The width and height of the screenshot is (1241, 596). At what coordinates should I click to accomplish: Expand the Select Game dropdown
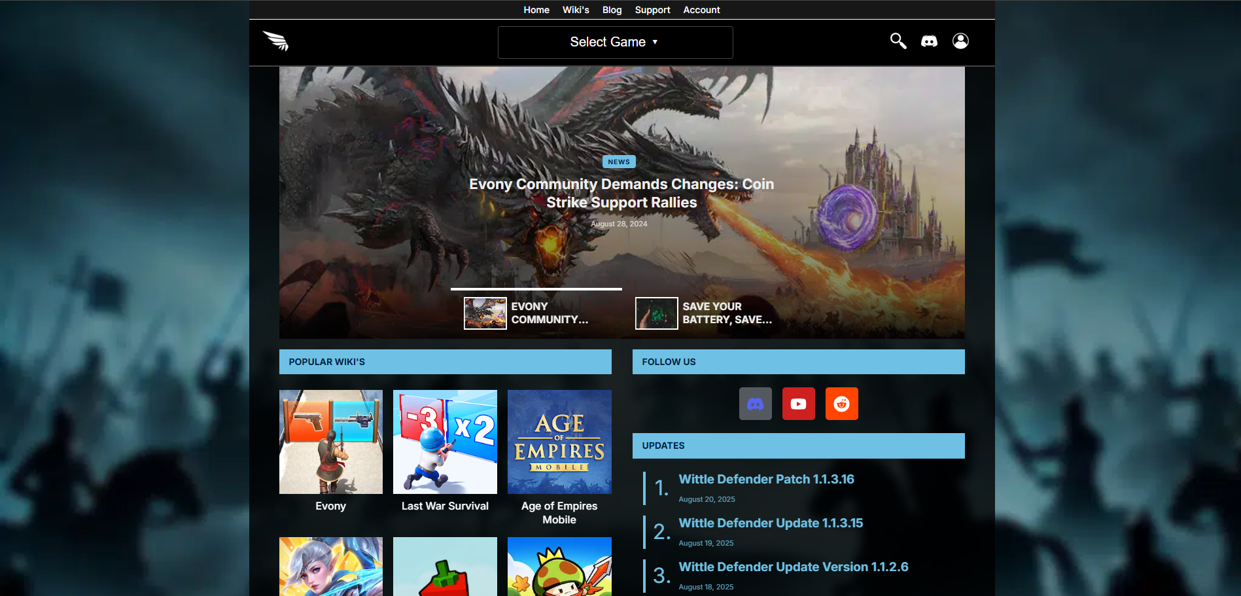(x=615, y=43)
